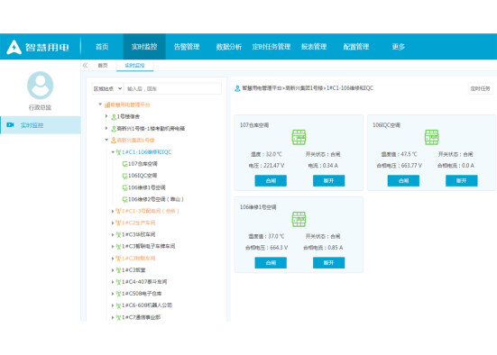Click the antenna icon beside 1#C6-608机器人公司
This screenshot has width=497, height=355.
tap(118, 305)
